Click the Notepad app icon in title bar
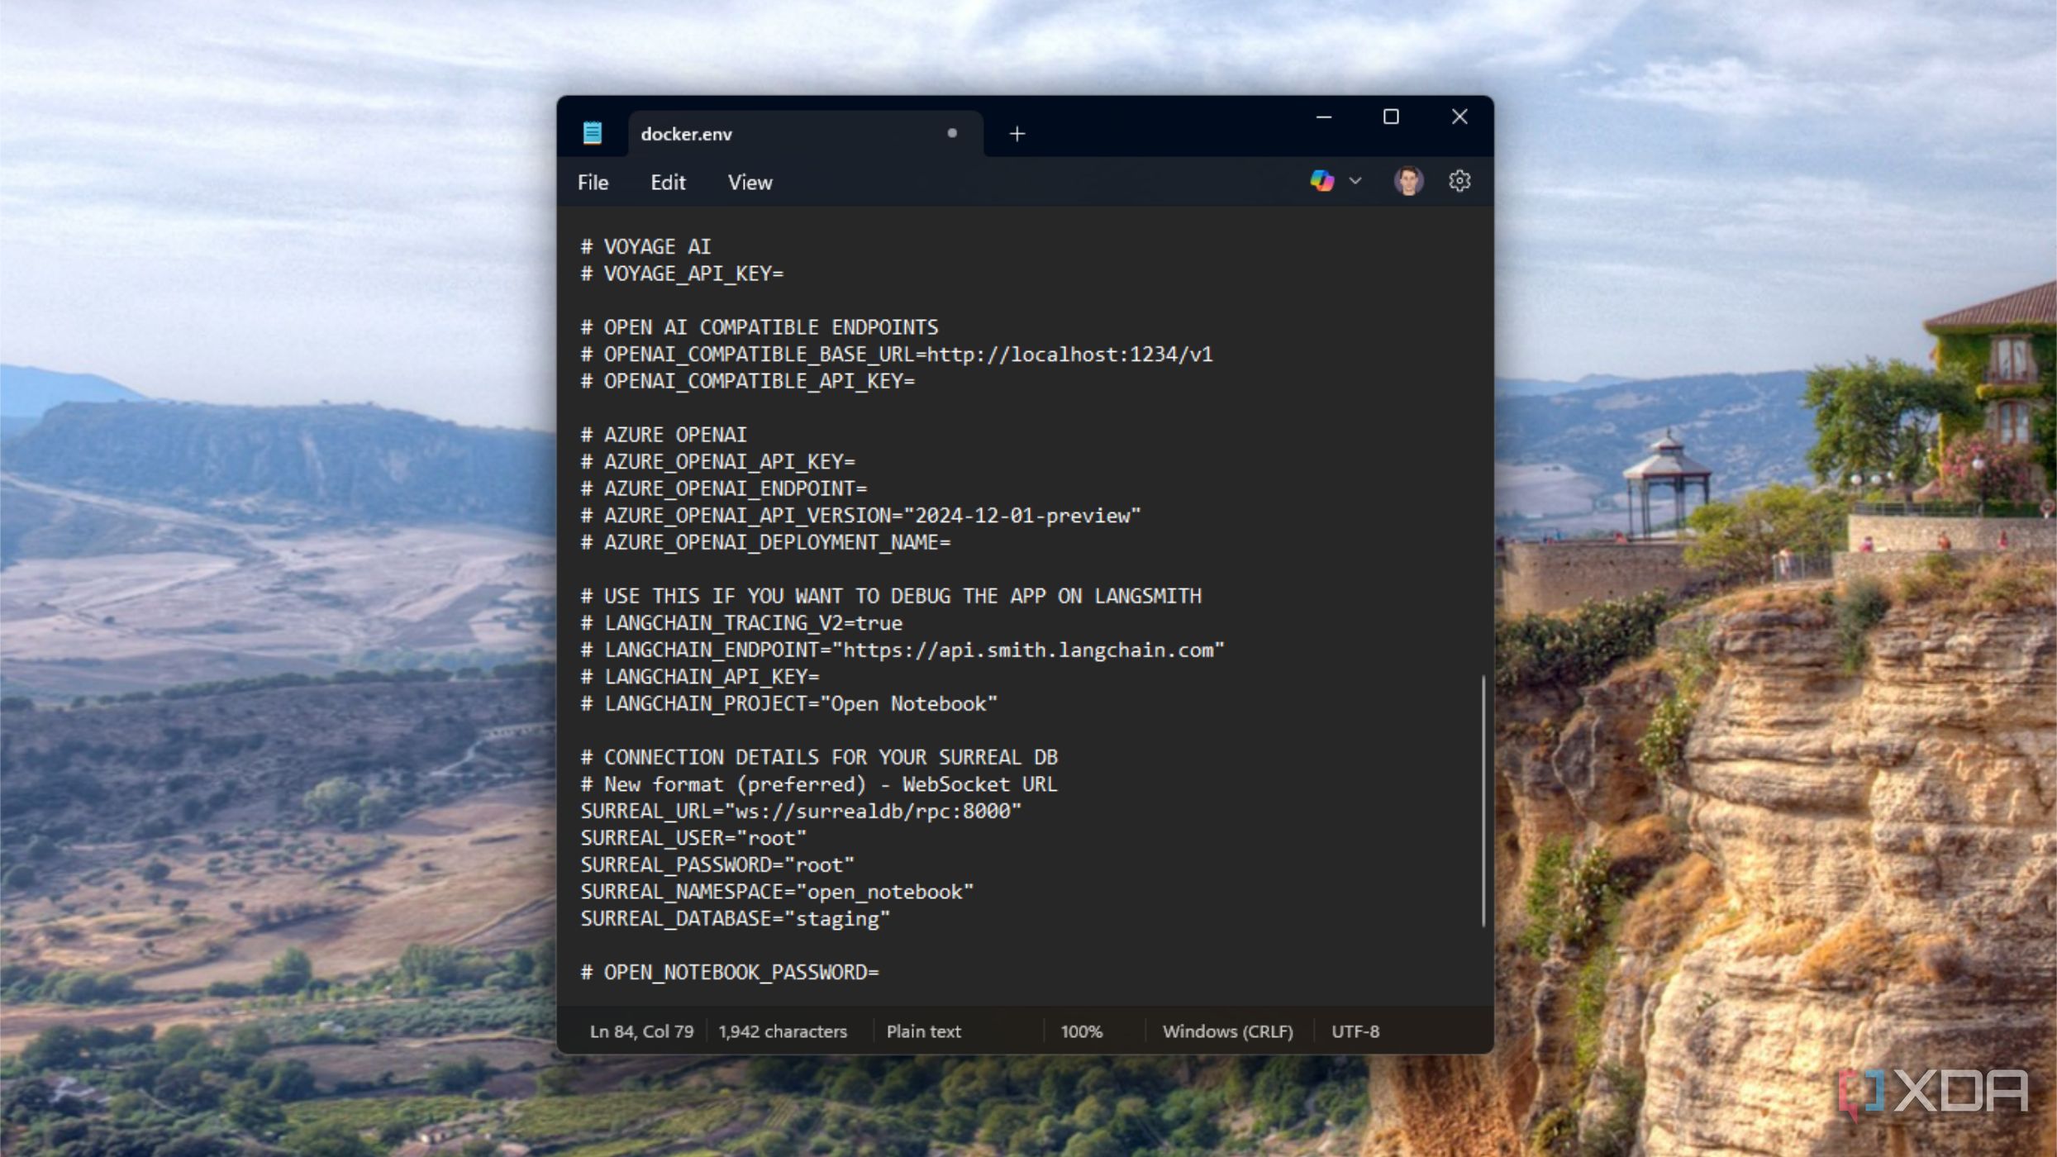Viewport: 2057px width, 1157px height. tap(592, 133)
